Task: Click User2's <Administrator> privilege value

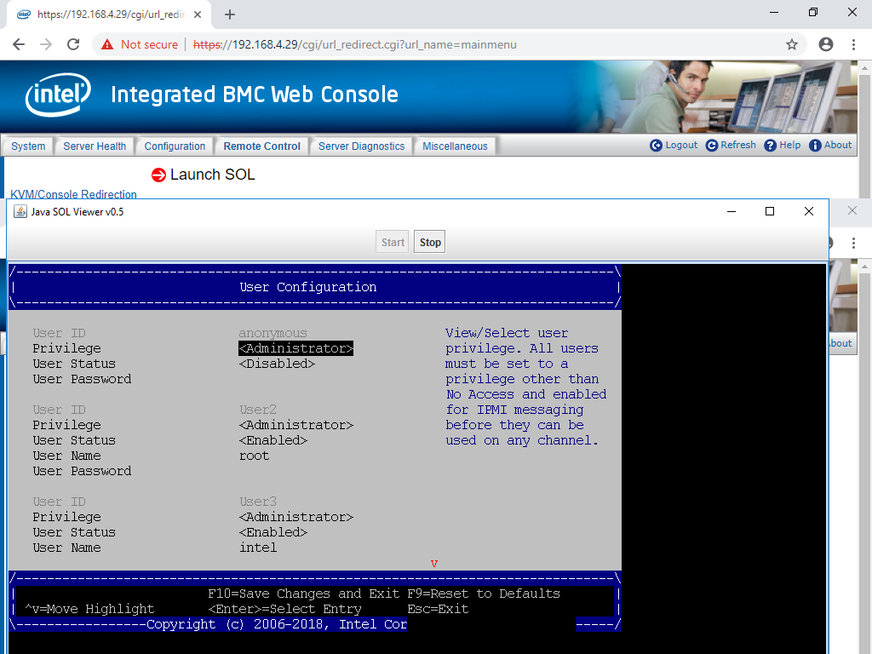Action: (295, 425)
